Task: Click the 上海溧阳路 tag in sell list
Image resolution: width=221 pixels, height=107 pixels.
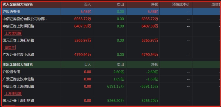Action: (x=13, y=93)
